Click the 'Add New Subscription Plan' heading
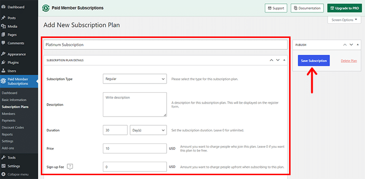 [82, 25]
